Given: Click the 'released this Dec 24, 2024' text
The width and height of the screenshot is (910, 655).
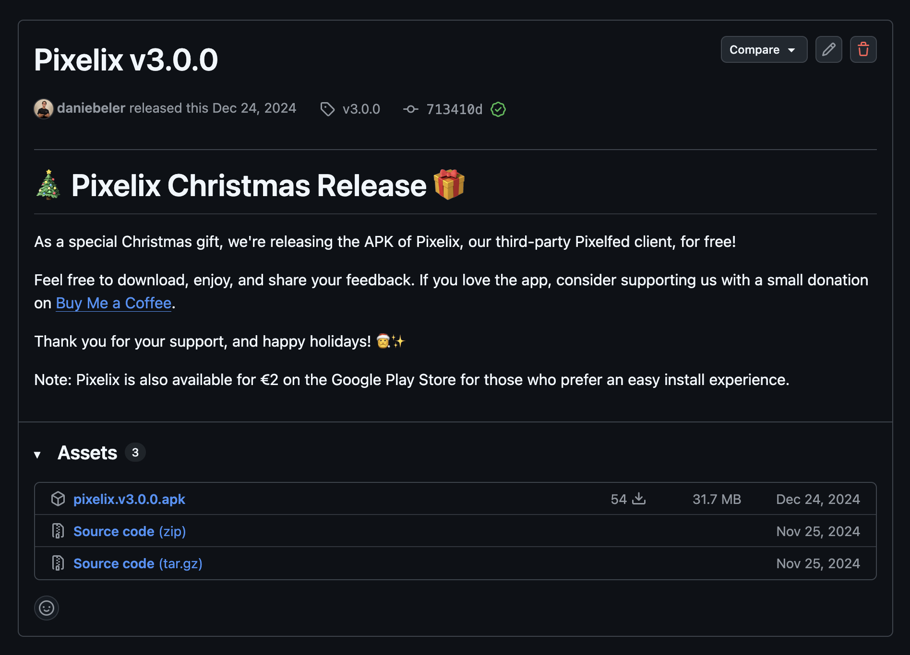Looking at the screenshot, I should pyautogui.click(x=213, y=108).
